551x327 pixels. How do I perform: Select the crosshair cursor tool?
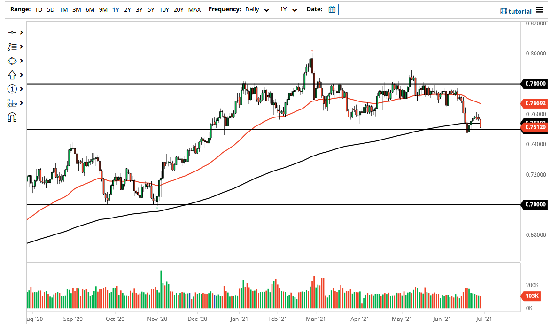click(x=12, y=32)
